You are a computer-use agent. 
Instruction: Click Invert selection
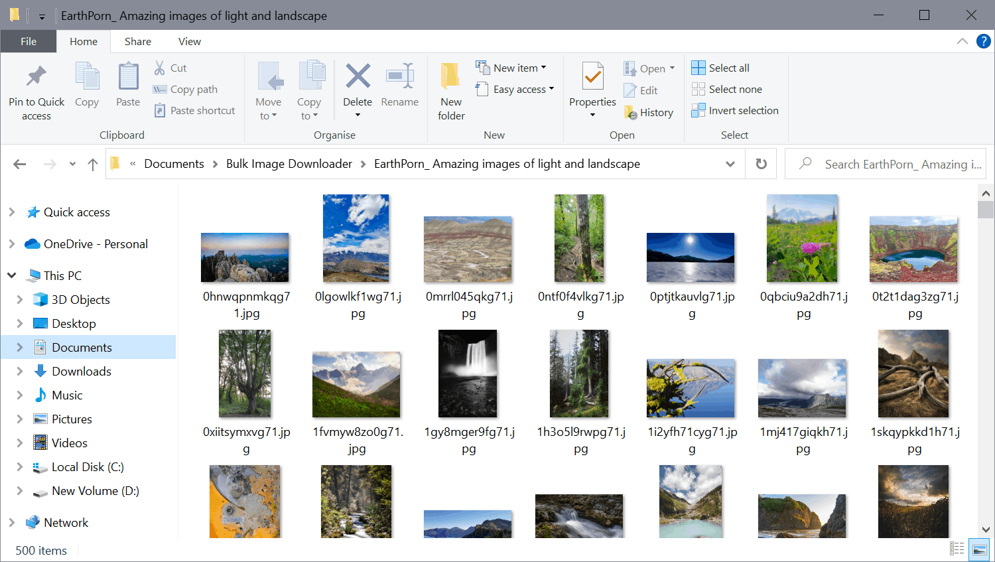(735, 110)
